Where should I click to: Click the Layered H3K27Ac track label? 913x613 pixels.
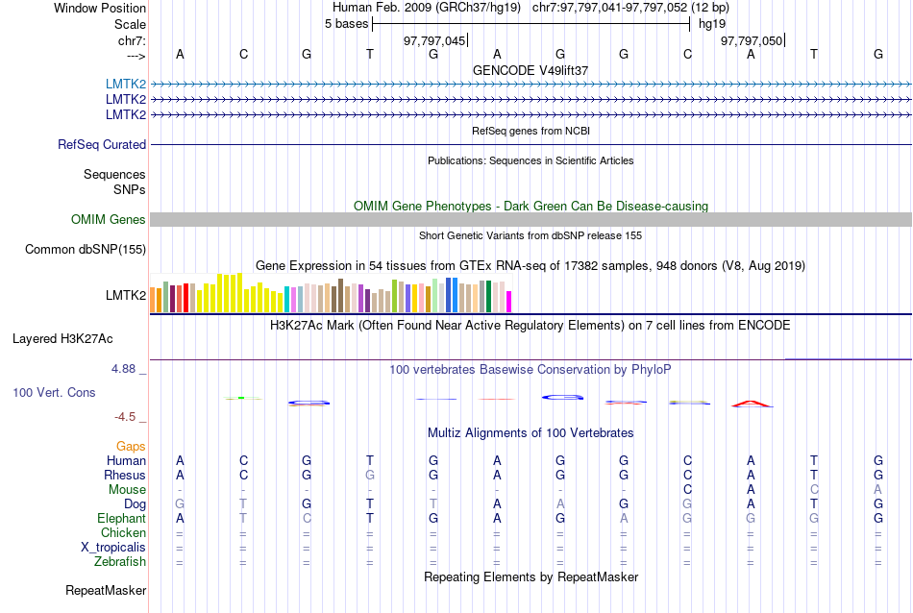pos(62,339)
